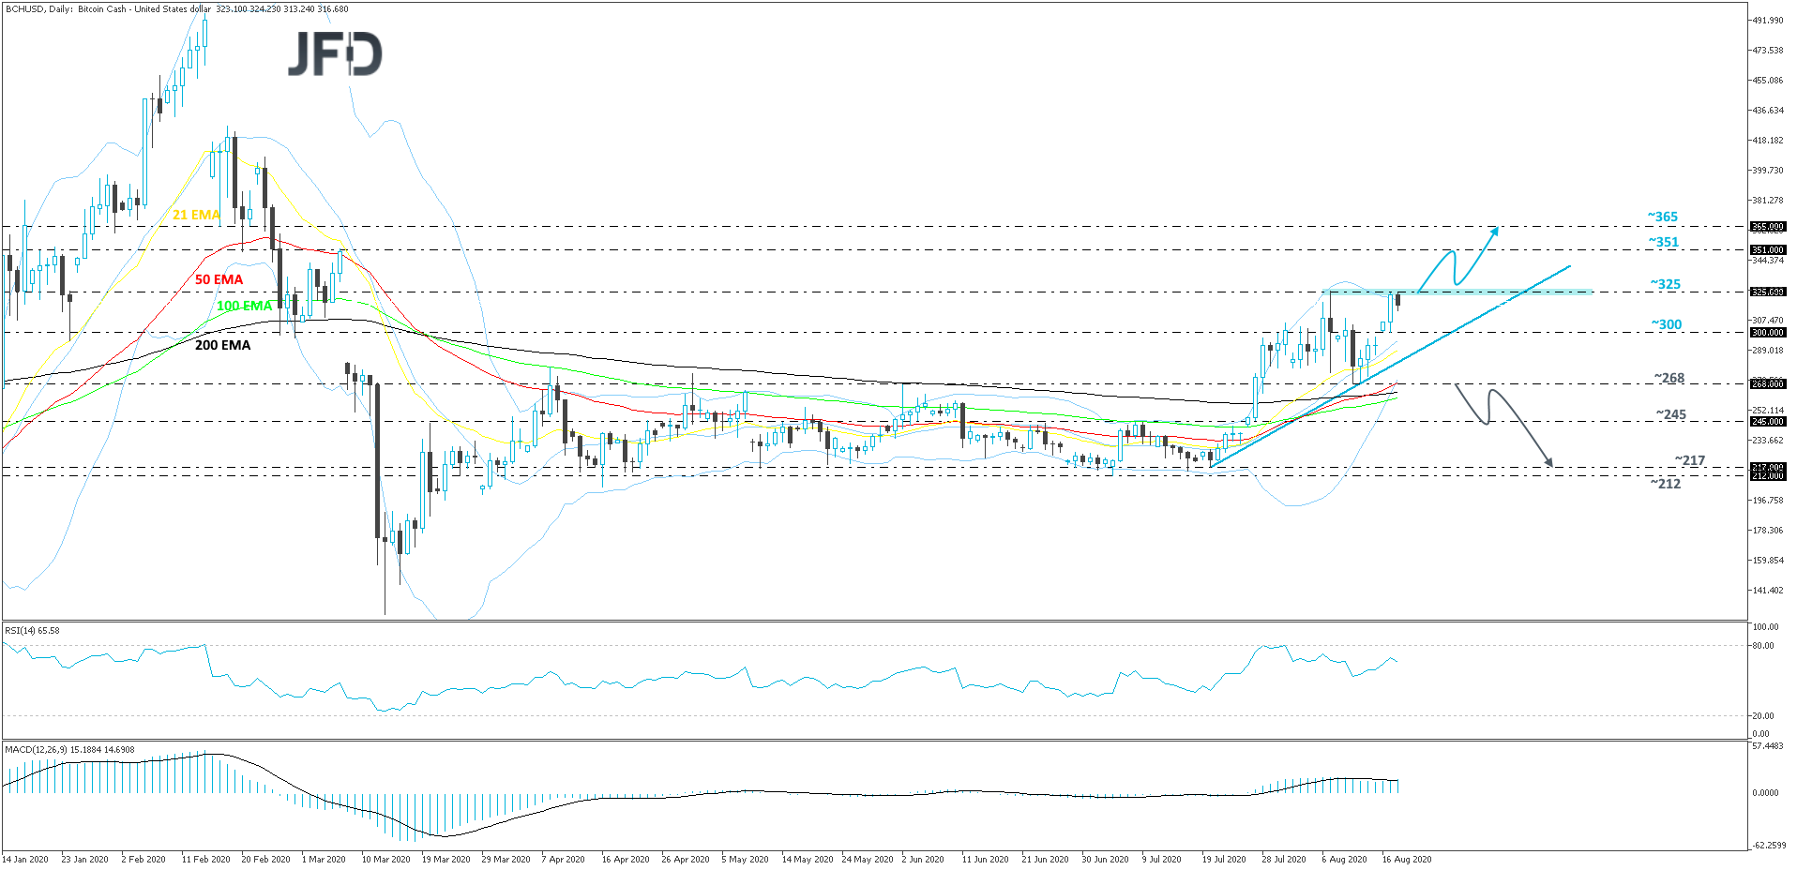Click the JFD logo watermark
Screen dimensions: 1797x870
point(335,53)
